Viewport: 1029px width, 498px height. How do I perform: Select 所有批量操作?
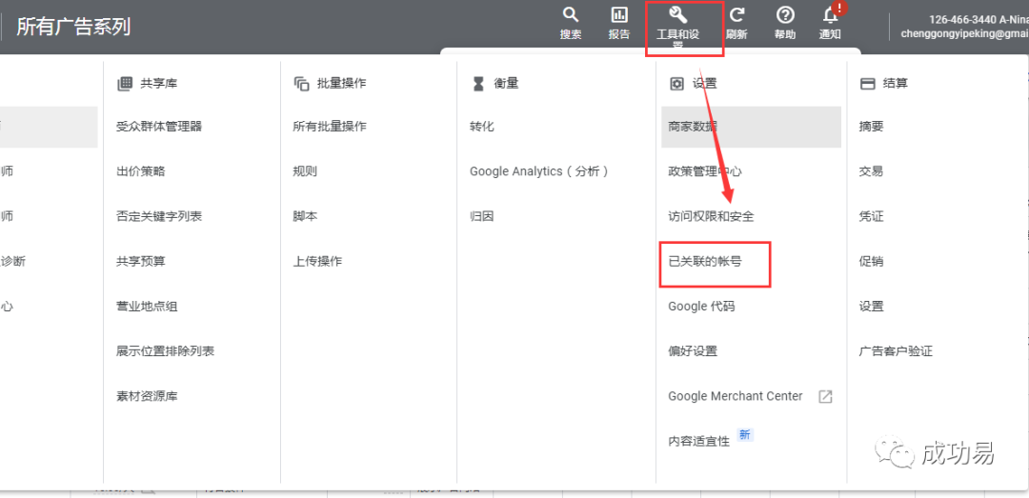pyautogui.click(x=330, y=127)
